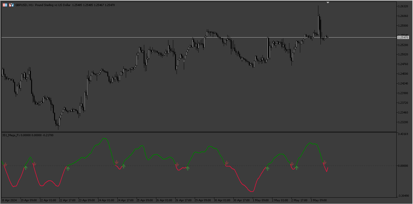Click the 3 May 09:00 time label
The height and width of the screenshot is (204, 413).
tap(319, 200)
